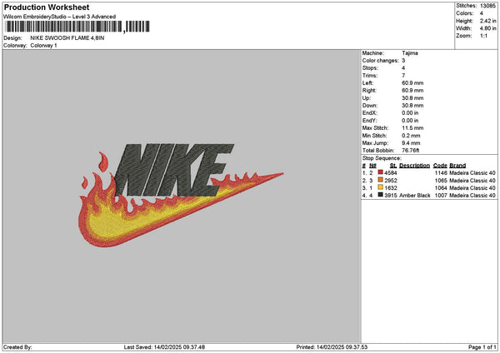500x353 pixels.
Task: Click the Code column header
Action: (x=440, y=166)
